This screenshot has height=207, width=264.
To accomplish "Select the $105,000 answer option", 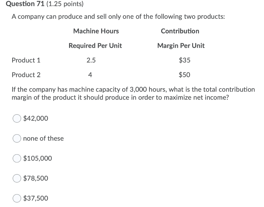I will coord(16,158).
